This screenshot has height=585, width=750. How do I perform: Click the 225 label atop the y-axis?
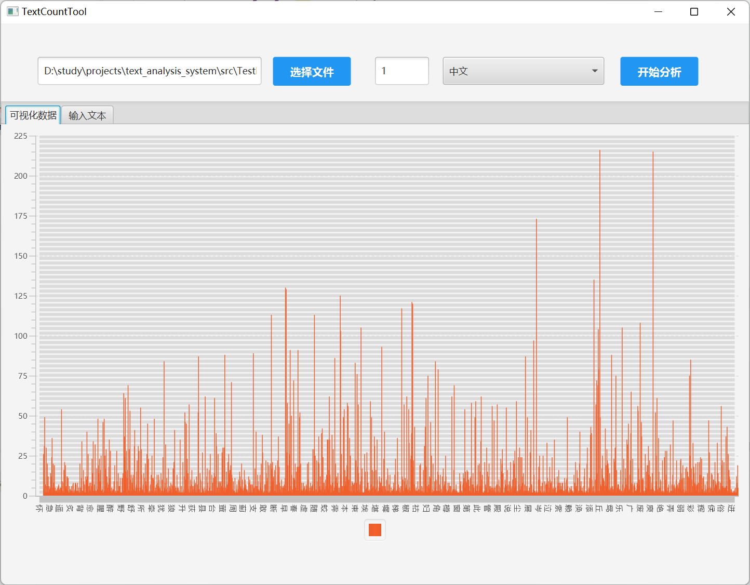click(x=21, y=136)
